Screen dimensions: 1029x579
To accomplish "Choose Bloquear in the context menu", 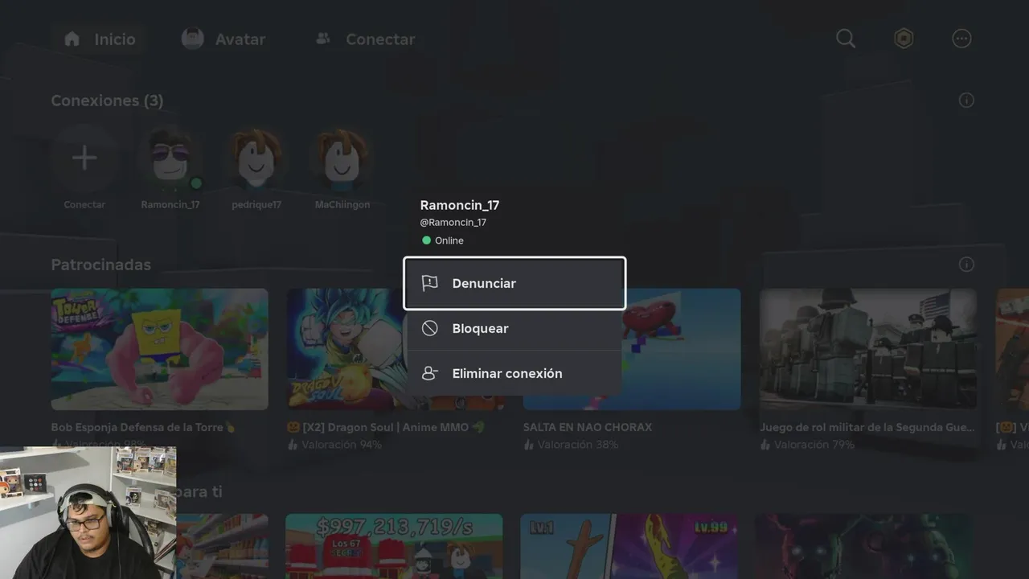I will [x=514, y=328].
